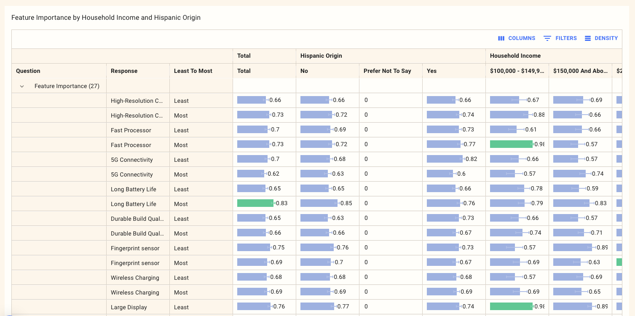This screenshot has height=316, width=635.
Task: Open the COLUMNS panel button
Action: (521, 38)
